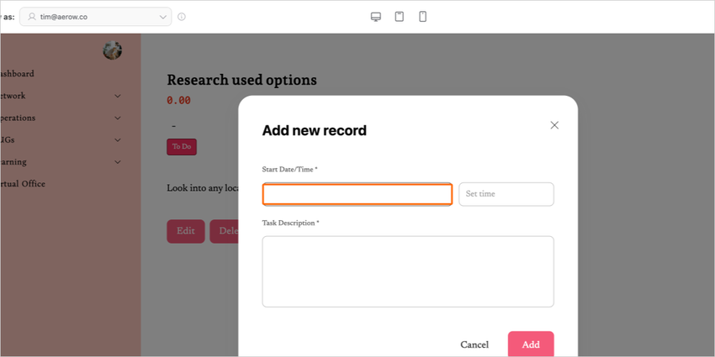Close the Add new record dialog
Image resolution: width=715 pixels, height=357 pixels.
point(554,125)
